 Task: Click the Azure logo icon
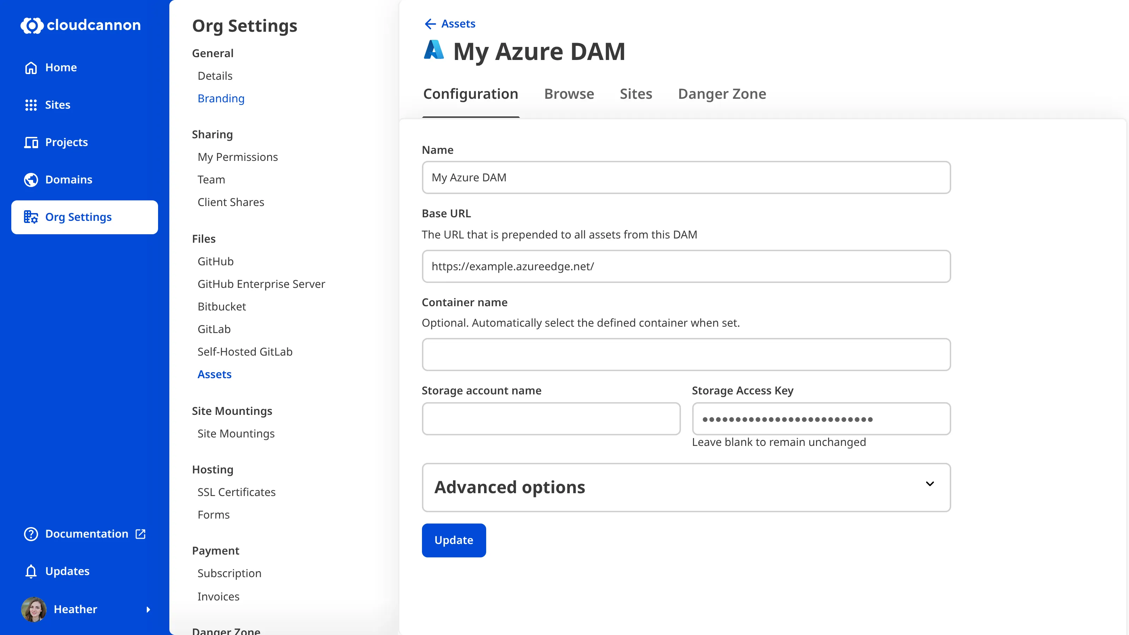(434, 49)
